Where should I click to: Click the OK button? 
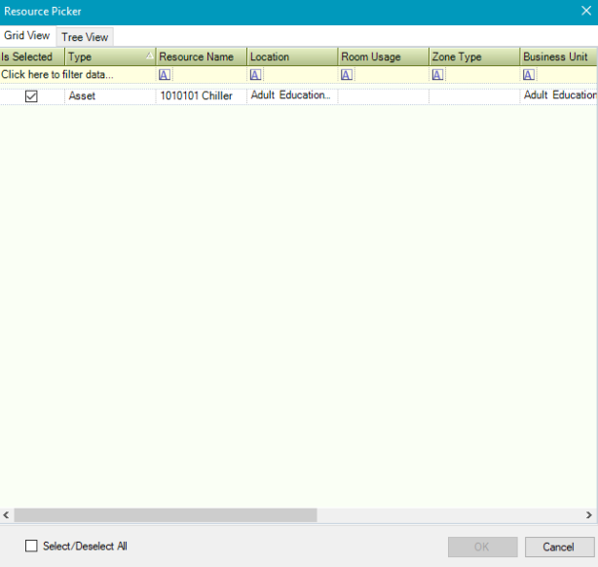coord(481,547)
